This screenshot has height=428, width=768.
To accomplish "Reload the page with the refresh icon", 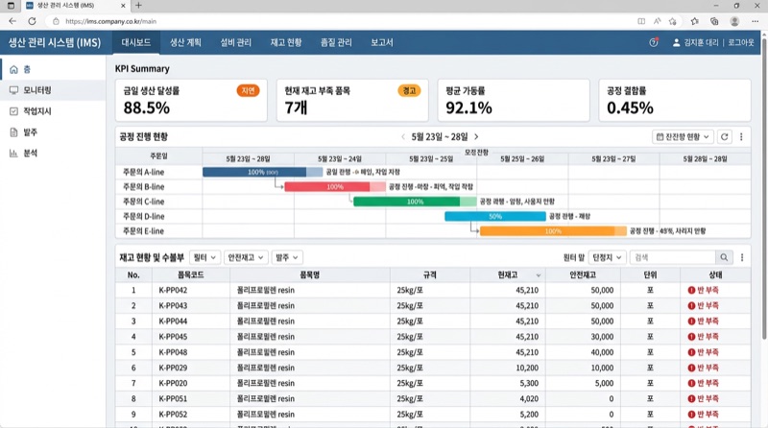I will [x=32, y=21].
